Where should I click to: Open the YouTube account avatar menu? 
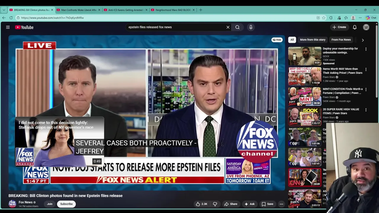[366, 27]
